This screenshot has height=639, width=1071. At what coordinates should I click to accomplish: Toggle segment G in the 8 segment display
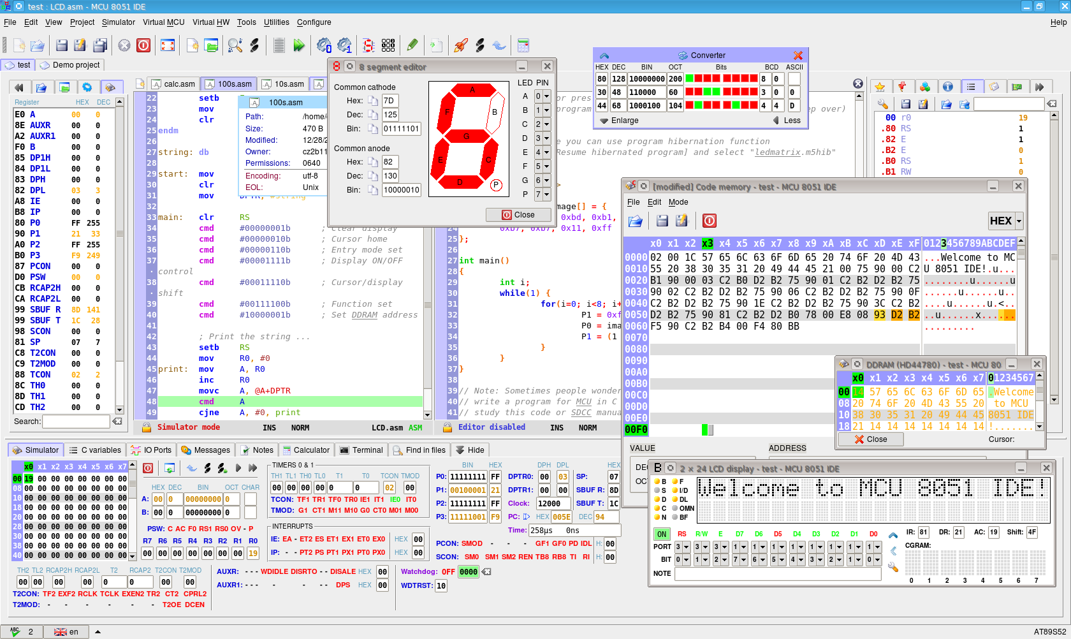click(466, 136)
